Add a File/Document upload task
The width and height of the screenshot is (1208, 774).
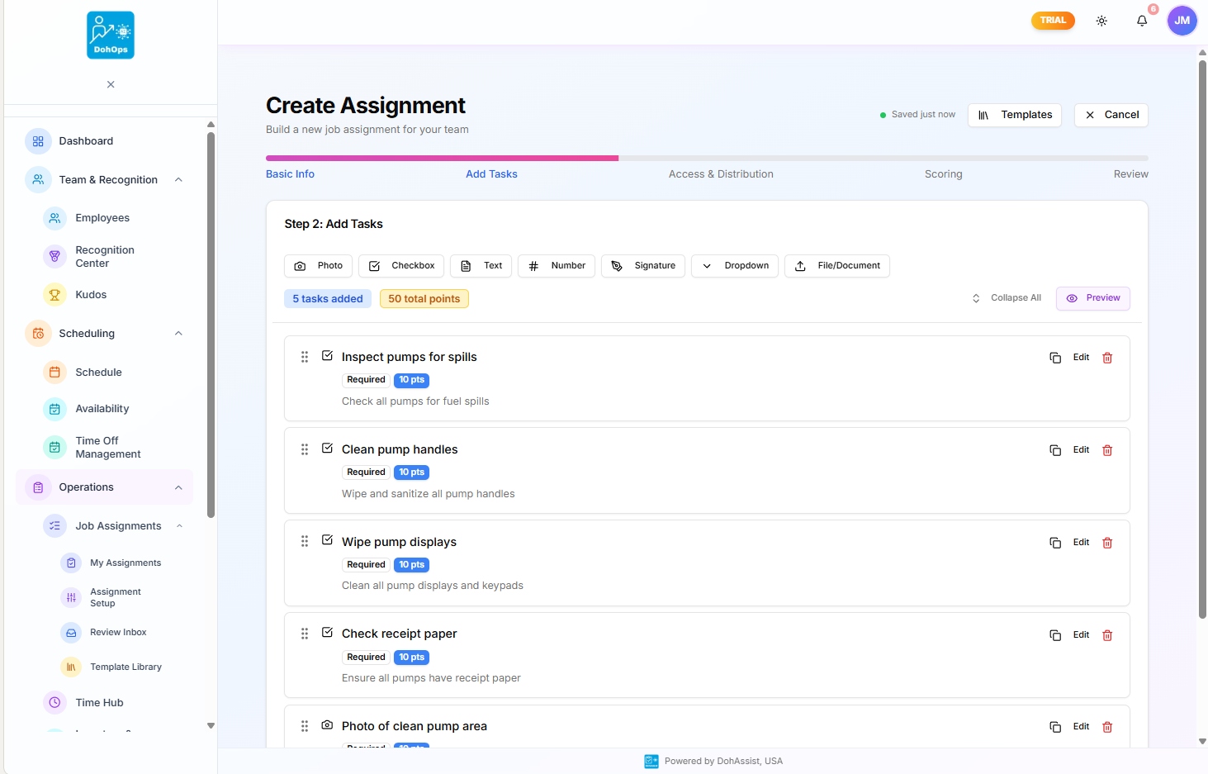click(x=836, y=265)
